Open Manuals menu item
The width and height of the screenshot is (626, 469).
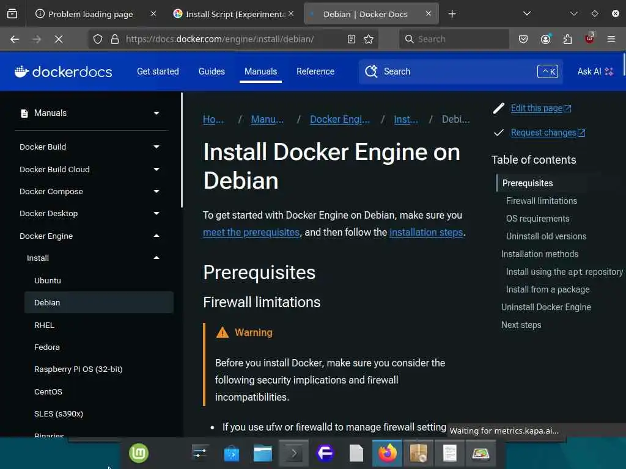(x=260, y=71)
